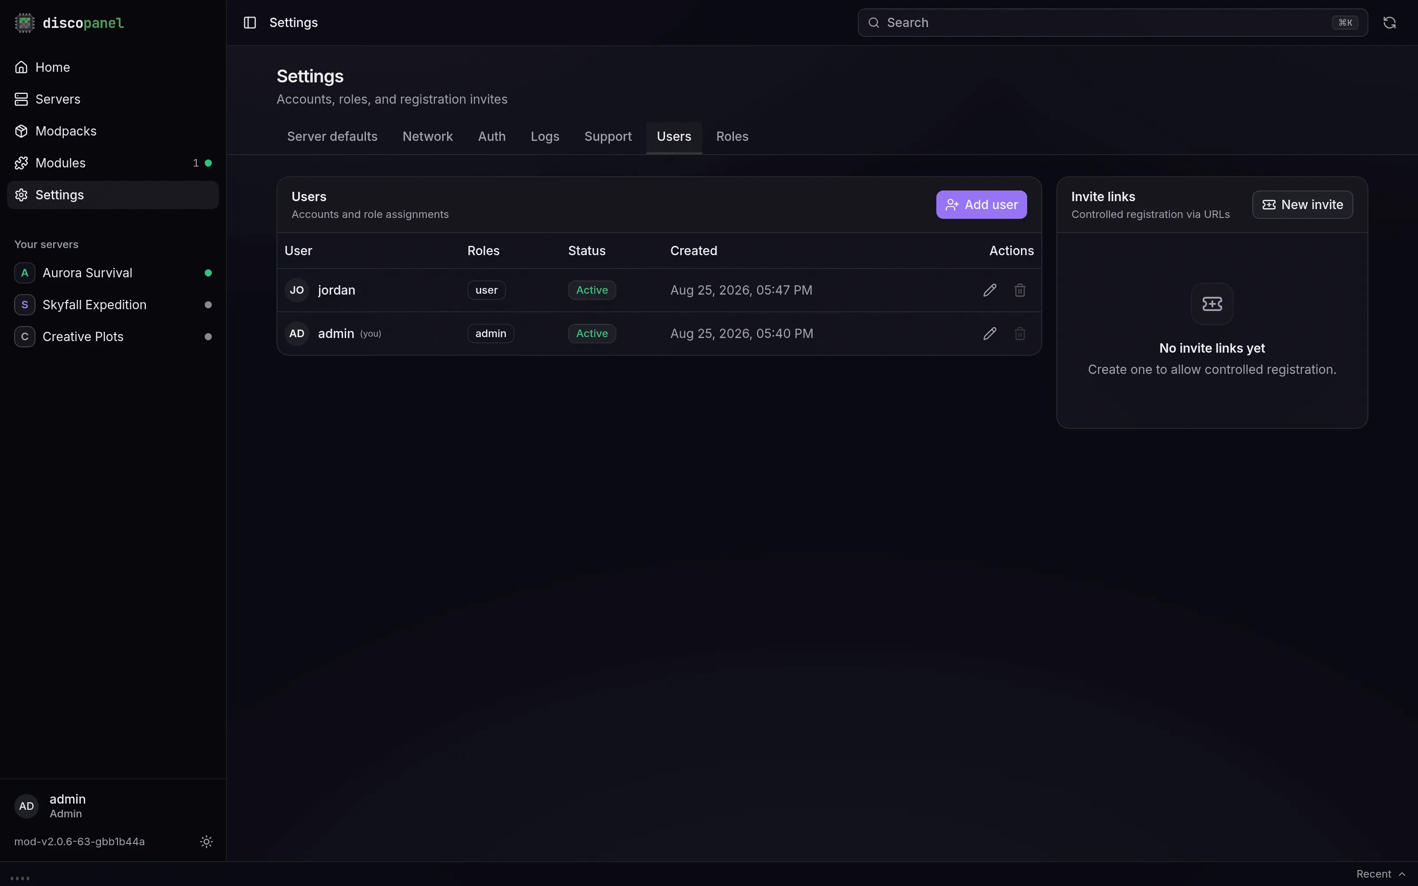Toggle the sidebar panel icon

point(249,23)
